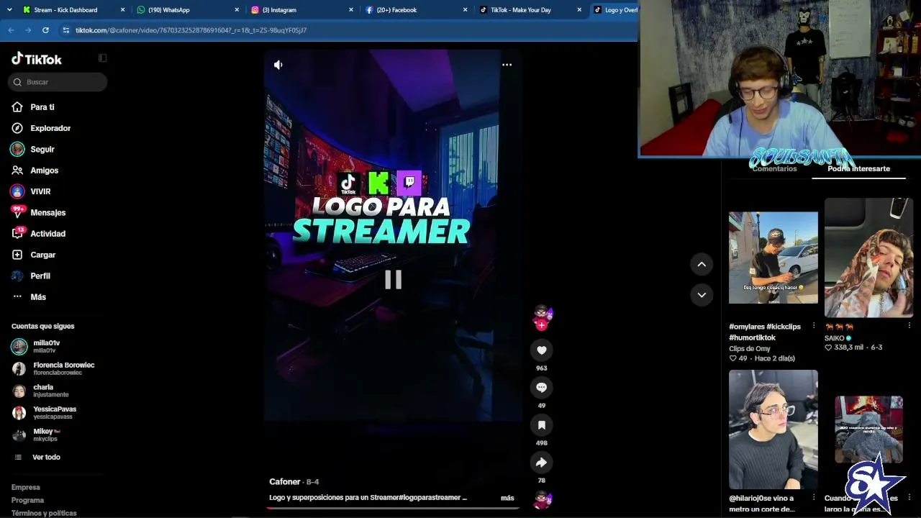This screenshot has width=921, height=518.
Task: Close the WhatsApp browser tab
Action: pyautogui.click(x=237, y=10)
